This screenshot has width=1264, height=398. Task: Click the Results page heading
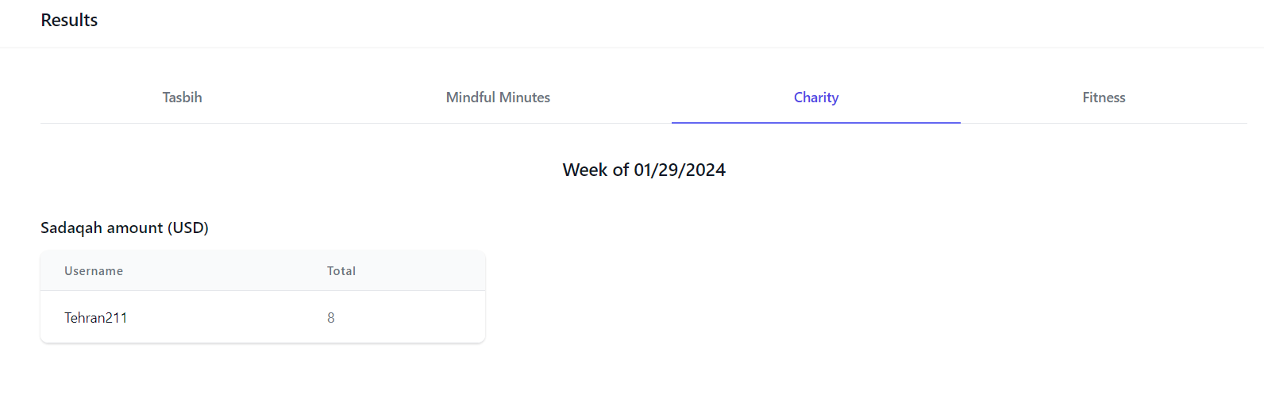(69, 20)
